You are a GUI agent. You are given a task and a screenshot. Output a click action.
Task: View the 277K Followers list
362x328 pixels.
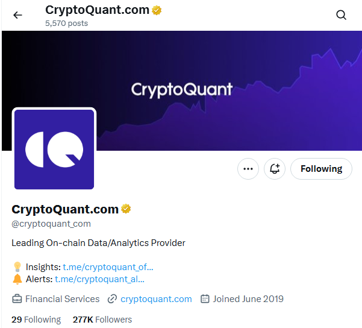coord(102,320)
